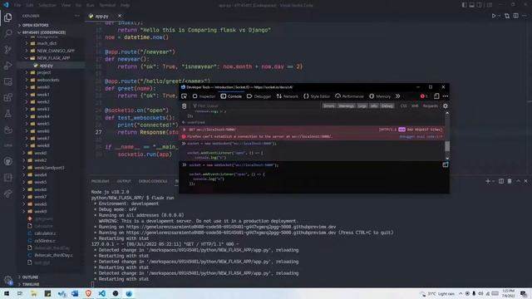Expand the week3andpset3 folder
Screen dimensions: 532x299
(52, 168)
